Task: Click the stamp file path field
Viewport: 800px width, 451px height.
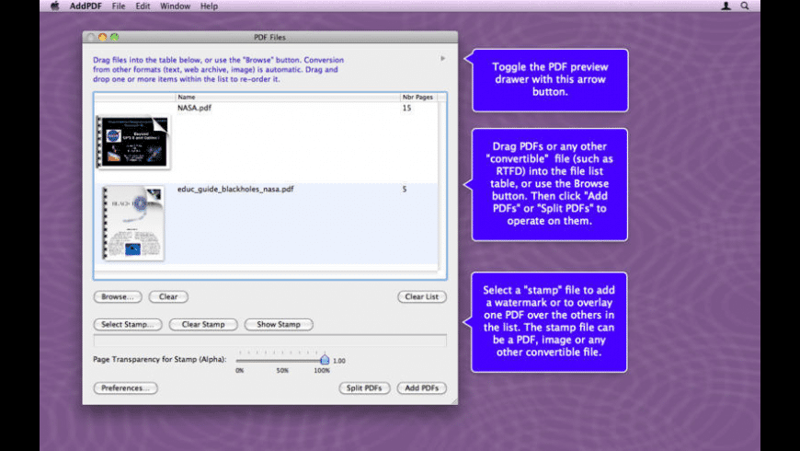Action: coord(270,341)
